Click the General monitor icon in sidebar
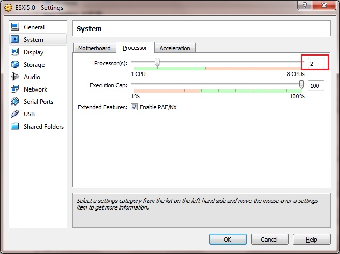The image size is (340, 254). pos(15,27)
